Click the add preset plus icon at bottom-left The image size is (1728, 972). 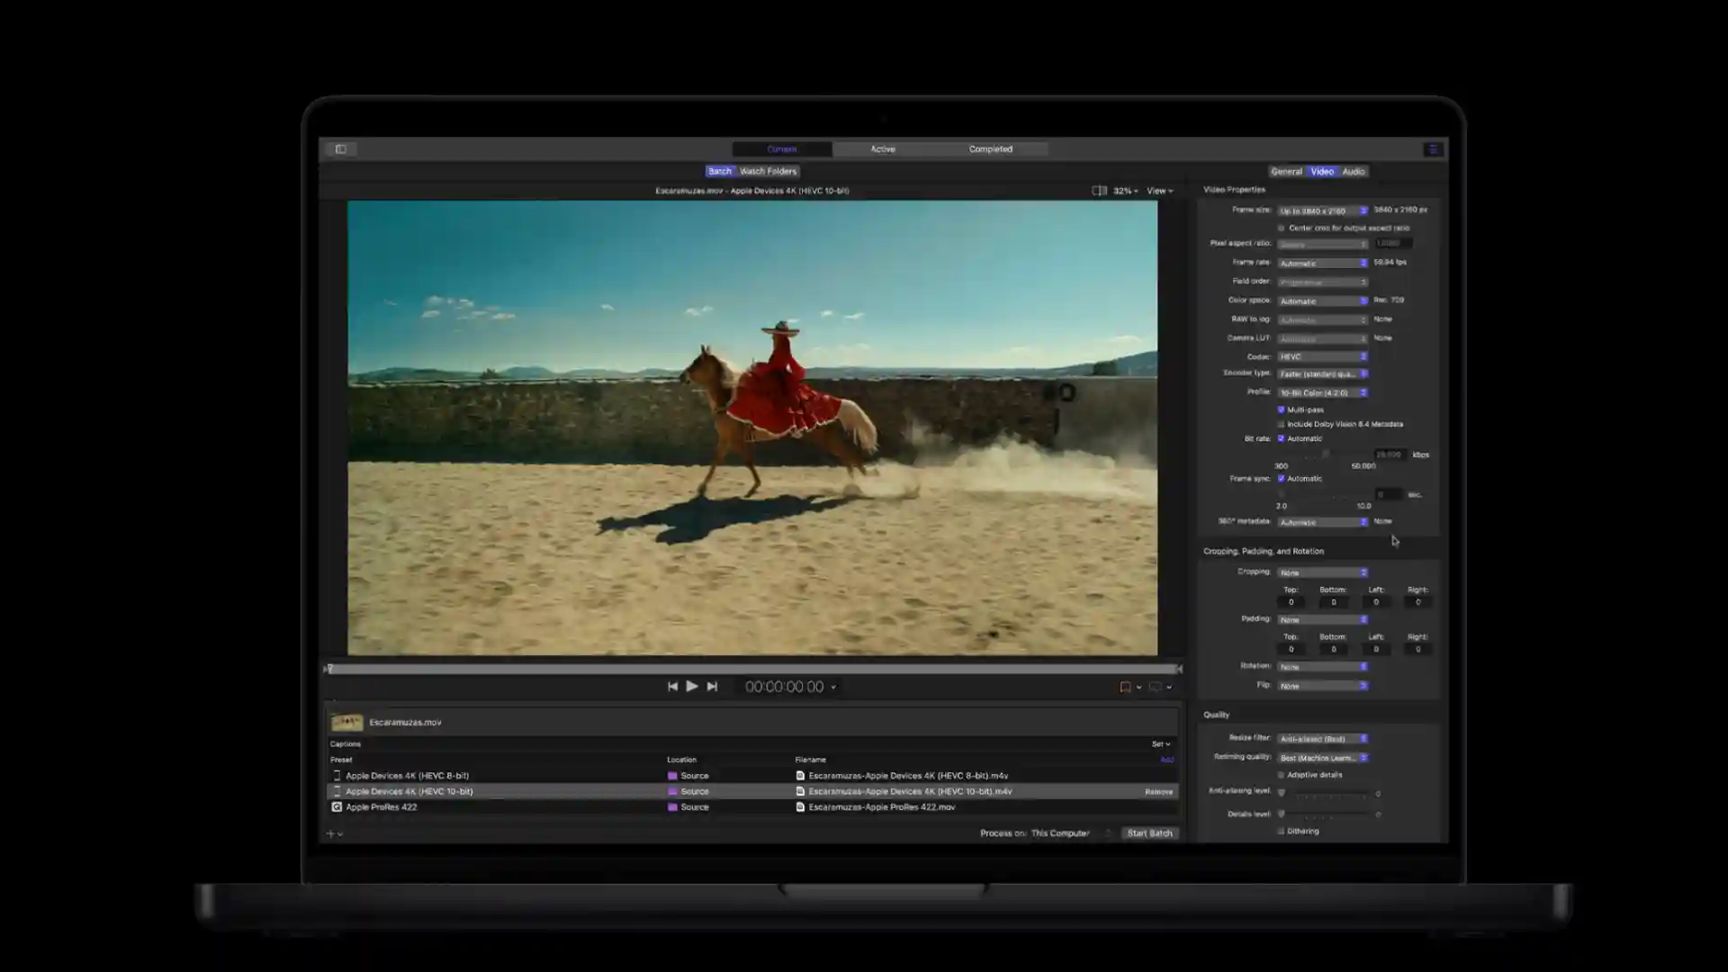[x=330, y=833]
